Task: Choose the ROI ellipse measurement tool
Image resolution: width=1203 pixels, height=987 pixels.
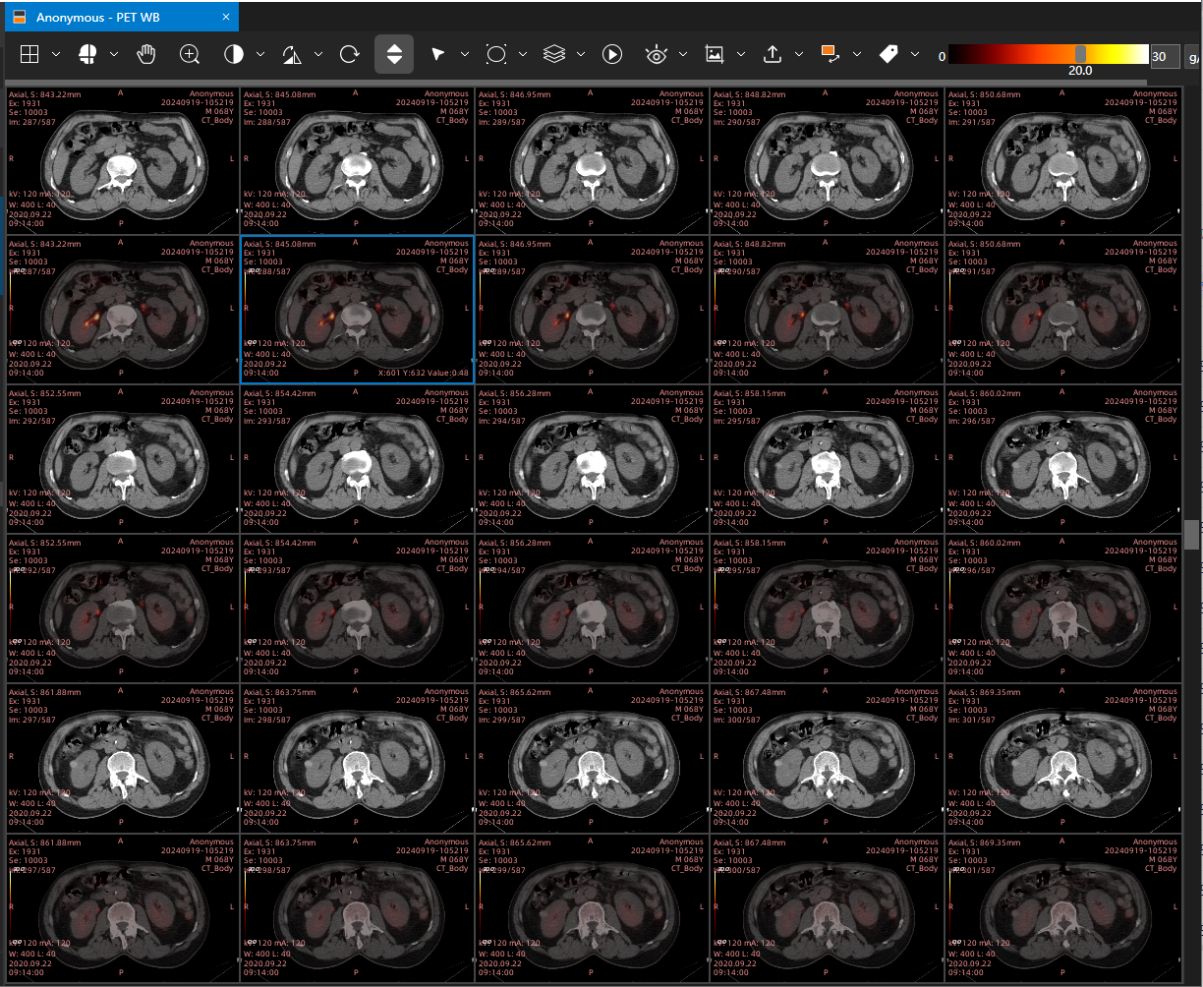Action: pos(496,54)
